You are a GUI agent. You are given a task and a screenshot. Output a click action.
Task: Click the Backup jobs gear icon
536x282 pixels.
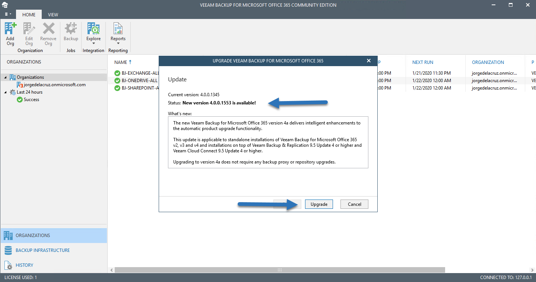tap(71, 29)
